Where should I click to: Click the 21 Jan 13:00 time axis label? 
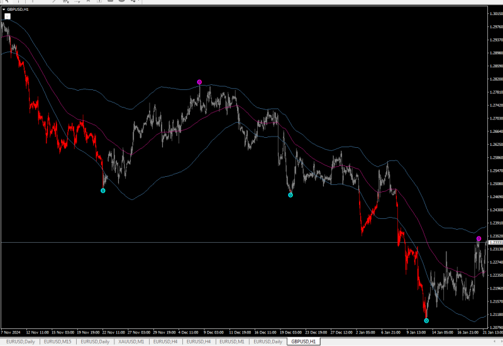tap(493, 333)
